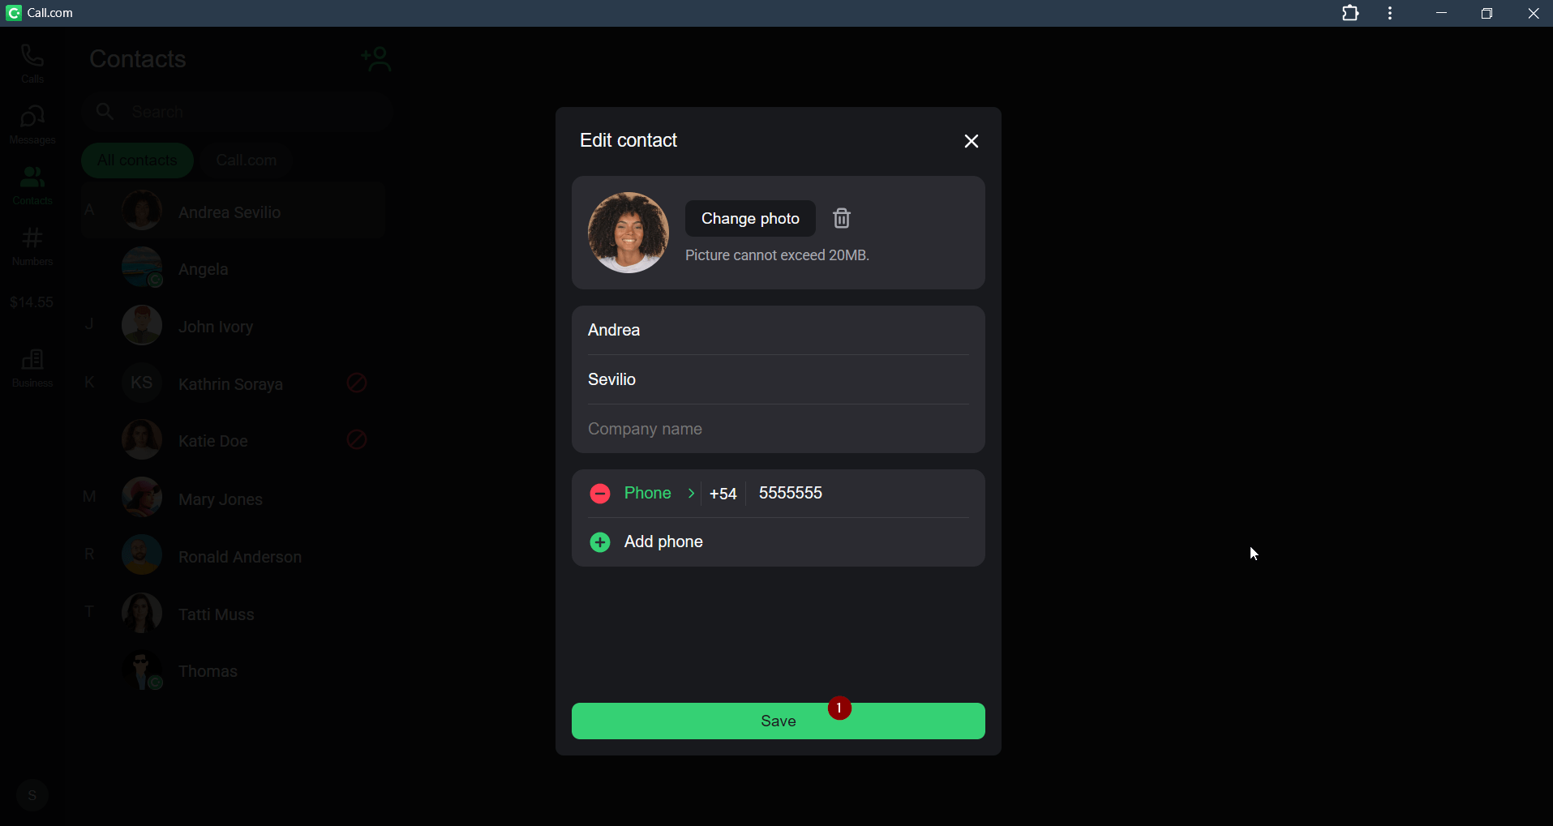This screenshot has height=826, width=1553.
Task: Save the contact changes
Action: [777, 721]
